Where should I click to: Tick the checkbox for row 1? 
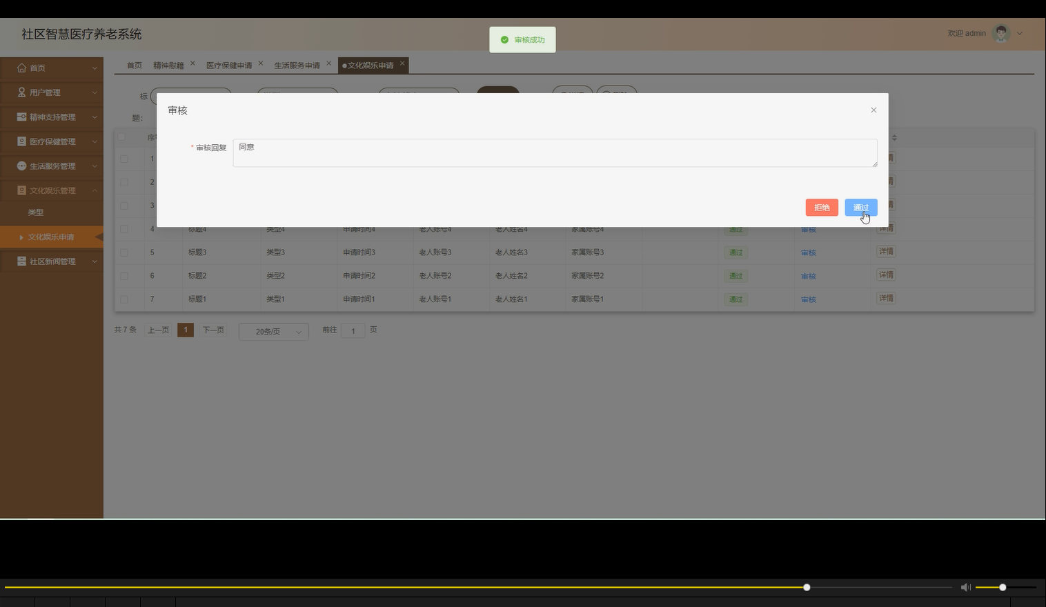(x=124, y=159)
